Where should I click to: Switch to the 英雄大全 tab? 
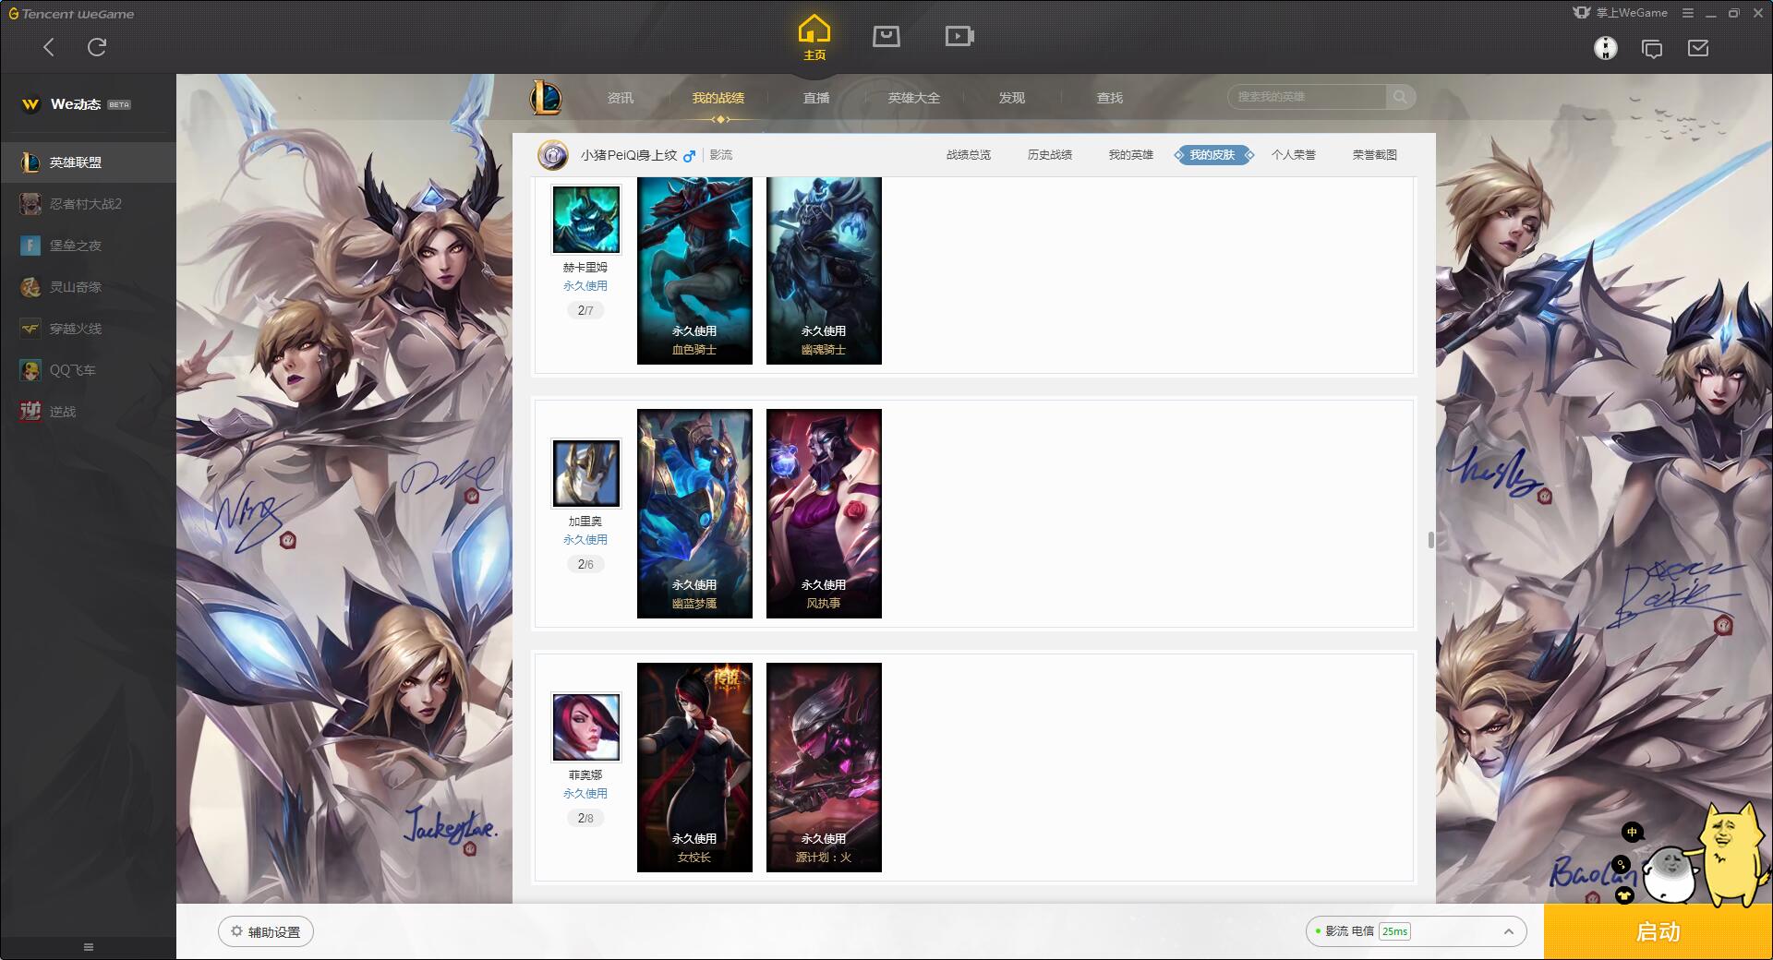[x=914, y=98]
